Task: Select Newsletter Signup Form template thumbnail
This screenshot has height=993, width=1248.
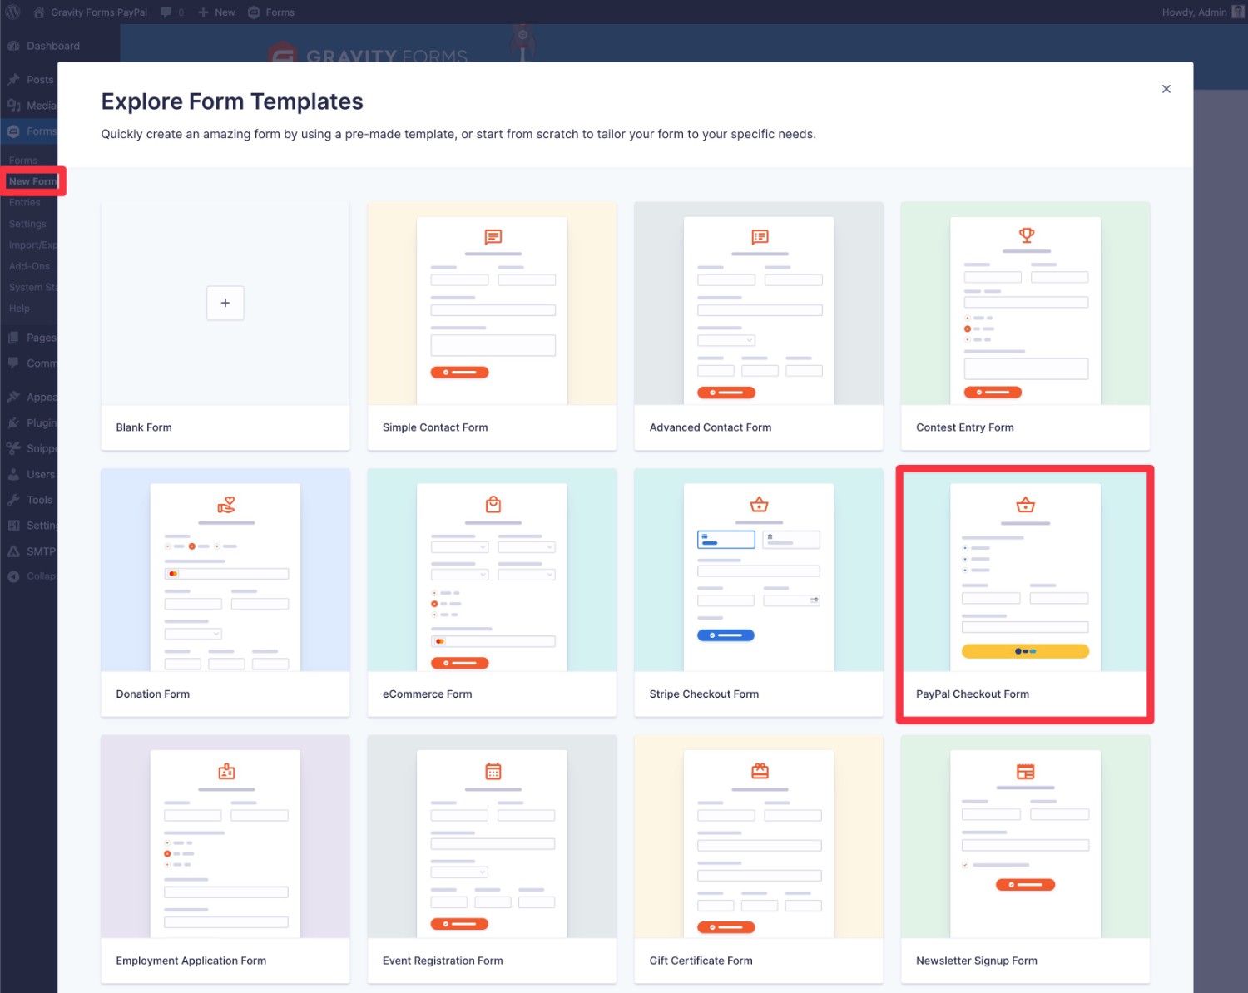Action: pyautogui.click(x=1025, y=837)
